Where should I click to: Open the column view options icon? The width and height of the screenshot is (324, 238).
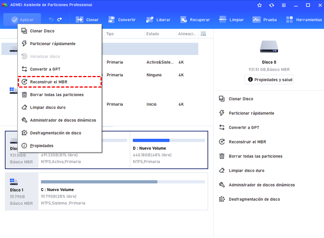203,34
